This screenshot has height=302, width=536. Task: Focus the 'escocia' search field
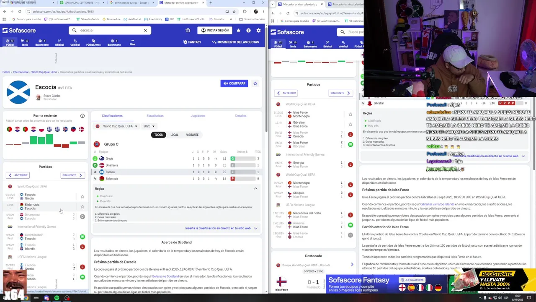pyautogui.click(x=110, y=30)
